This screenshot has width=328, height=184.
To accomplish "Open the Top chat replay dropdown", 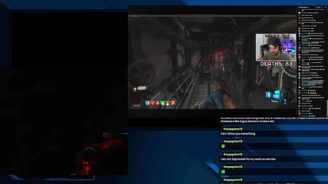I will click(304, 7).
